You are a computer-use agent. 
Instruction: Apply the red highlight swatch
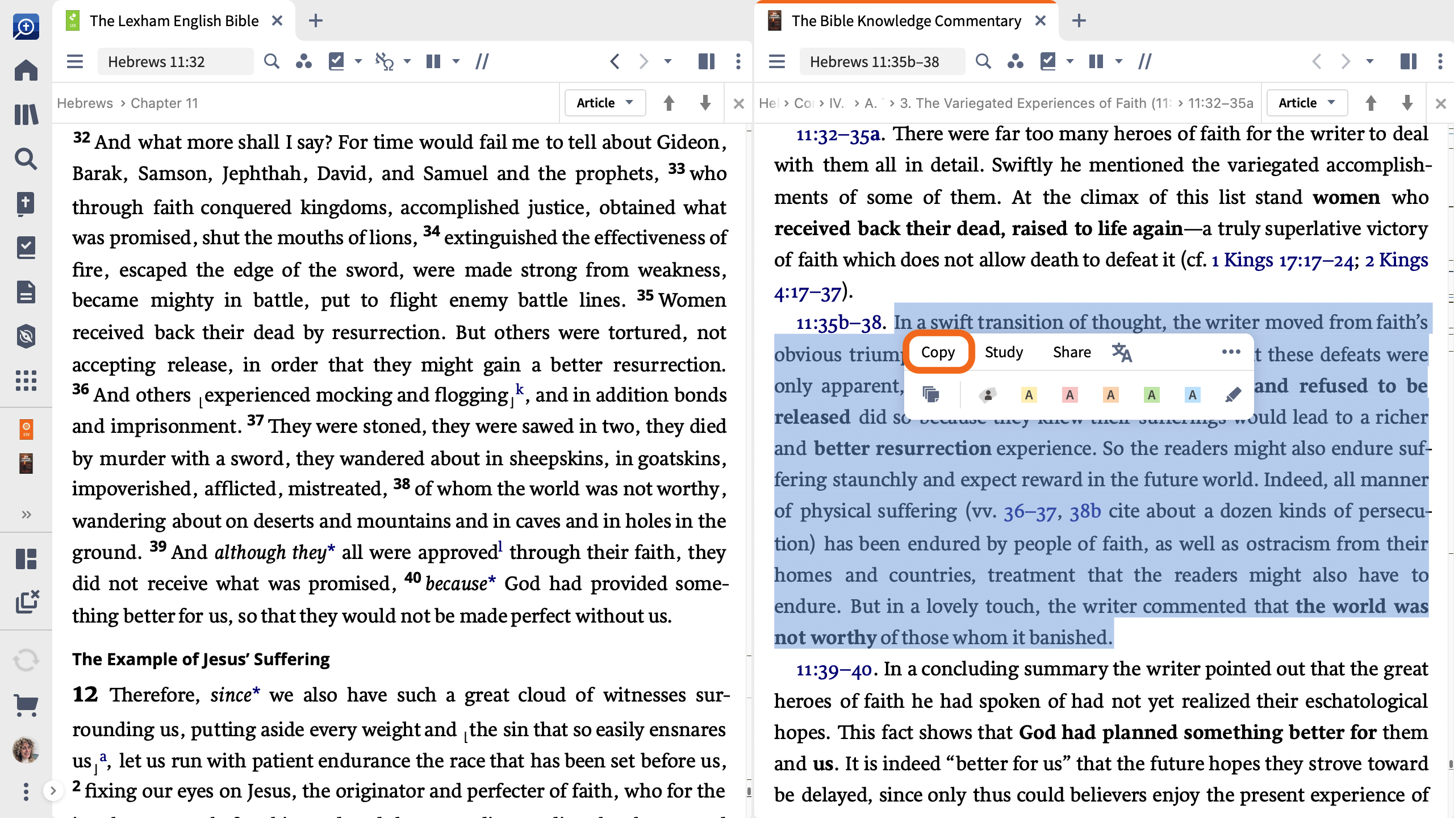point(1069,395)
